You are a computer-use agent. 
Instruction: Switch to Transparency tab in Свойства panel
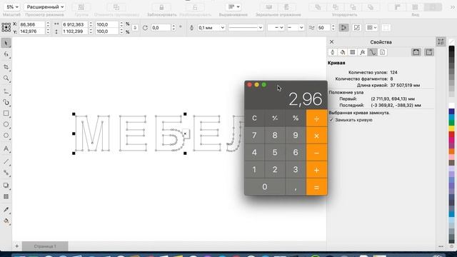(352, 52)
